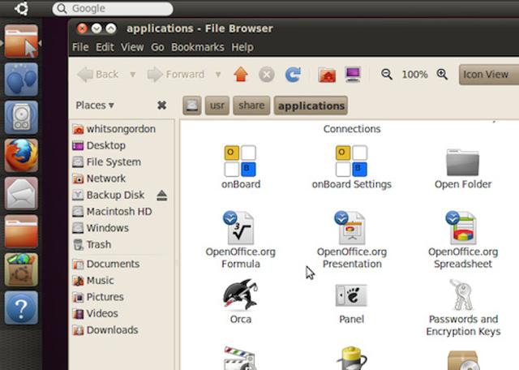Go to the share path button

[251, 105]
